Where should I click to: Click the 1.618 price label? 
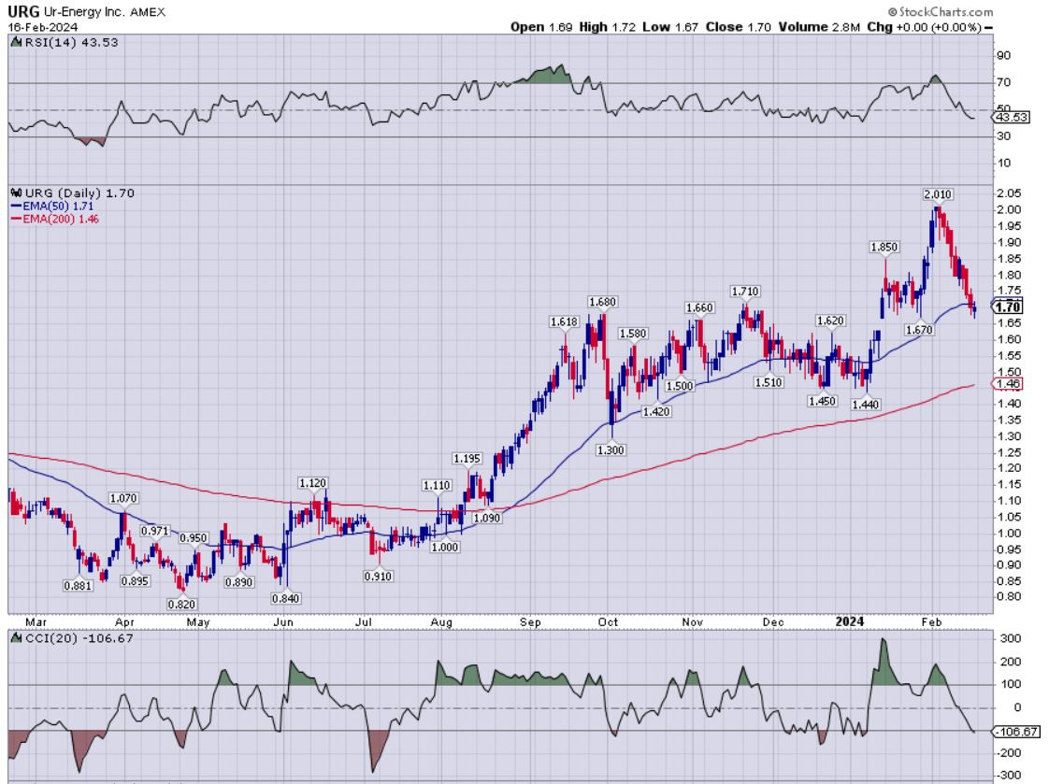pos(564,321)
